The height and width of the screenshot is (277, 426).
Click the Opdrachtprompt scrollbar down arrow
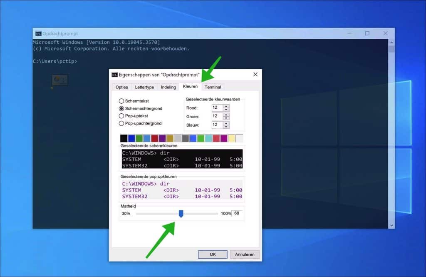point(391,225)
